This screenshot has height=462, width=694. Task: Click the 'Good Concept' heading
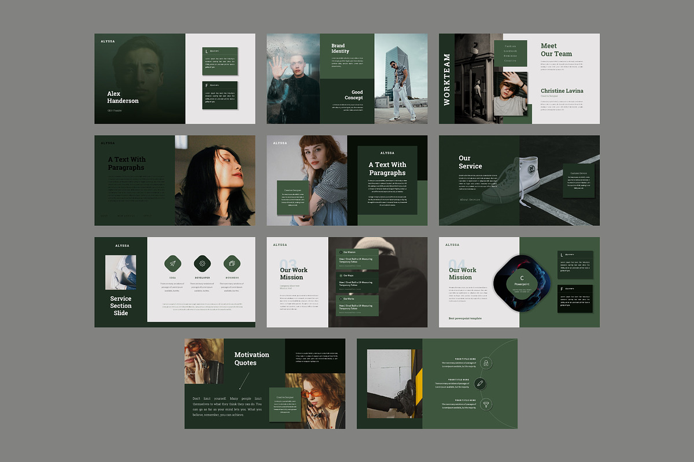354,95
